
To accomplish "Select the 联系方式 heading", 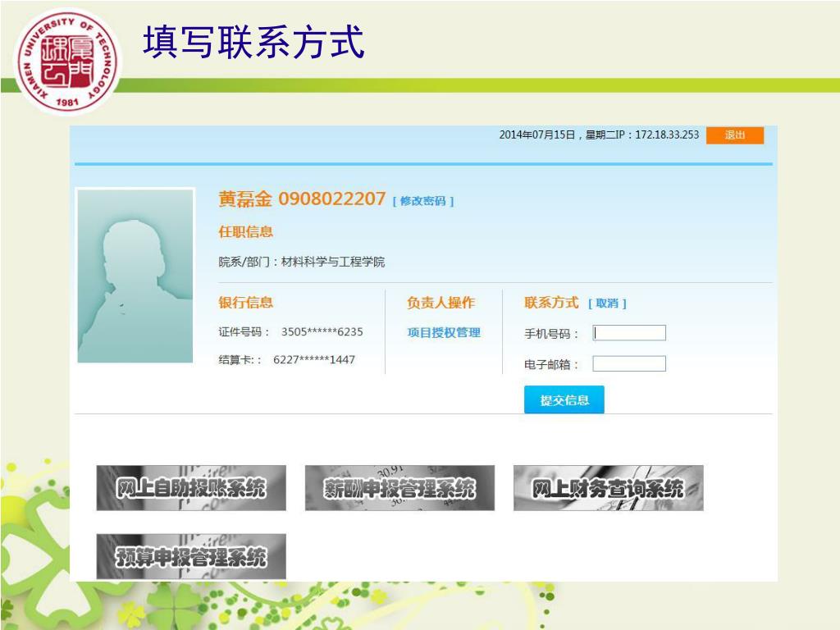I will point(551,302).
